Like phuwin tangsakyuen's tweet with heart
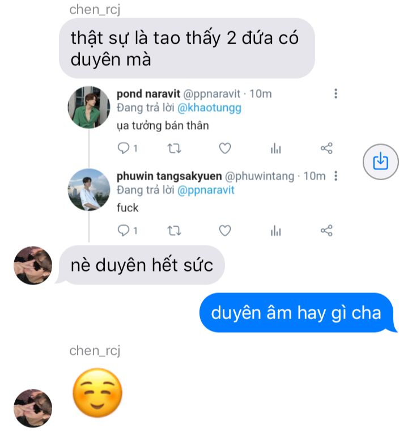408x433 pixels. coord(225,231)
